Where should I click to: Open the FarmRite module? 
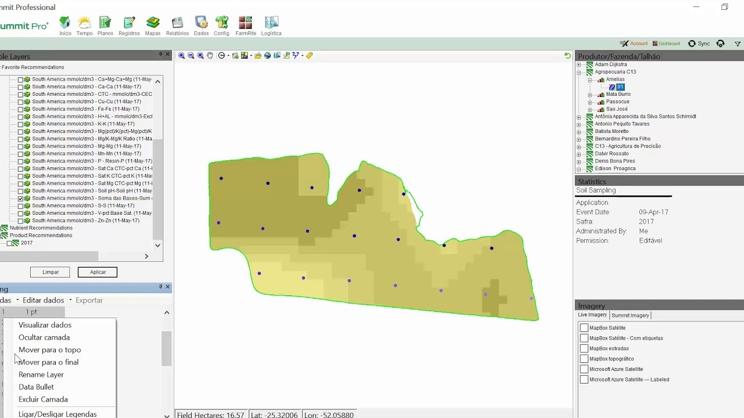pos(246,26)
